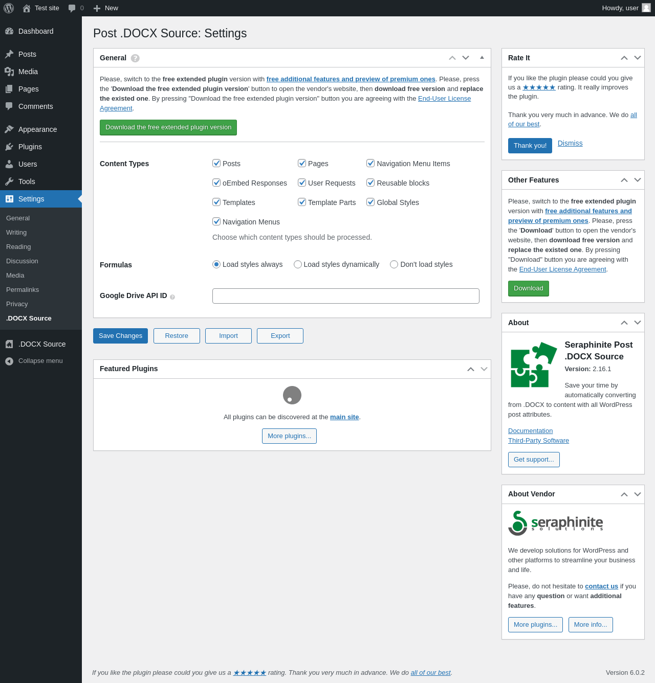Collapse the General panel with triangle toggle
Viewport: 655px width, 683px height.
click(x=482, y=58)
